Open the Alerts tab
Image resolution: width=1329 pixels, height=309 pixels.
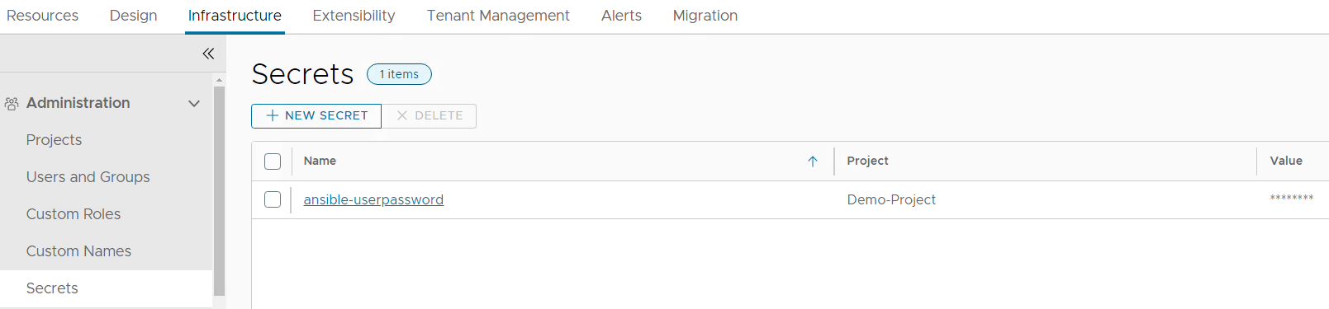621,16
